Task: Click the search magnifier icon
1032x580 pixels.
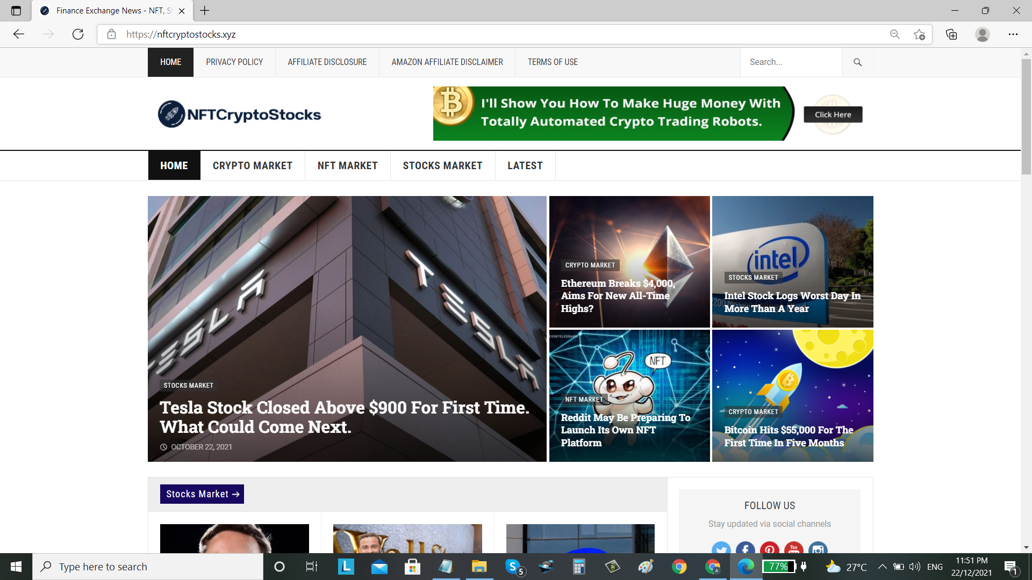Action: (x=857, y=62)
